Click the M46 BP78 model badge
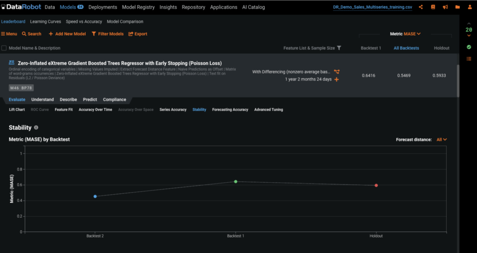 (21, 88)
